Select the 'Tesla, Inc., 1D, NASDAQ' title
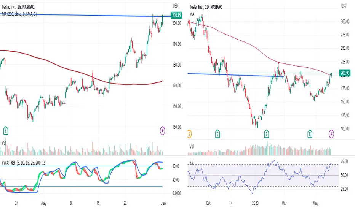This screenshot has height=209, width=355. (x=206, y=7)
